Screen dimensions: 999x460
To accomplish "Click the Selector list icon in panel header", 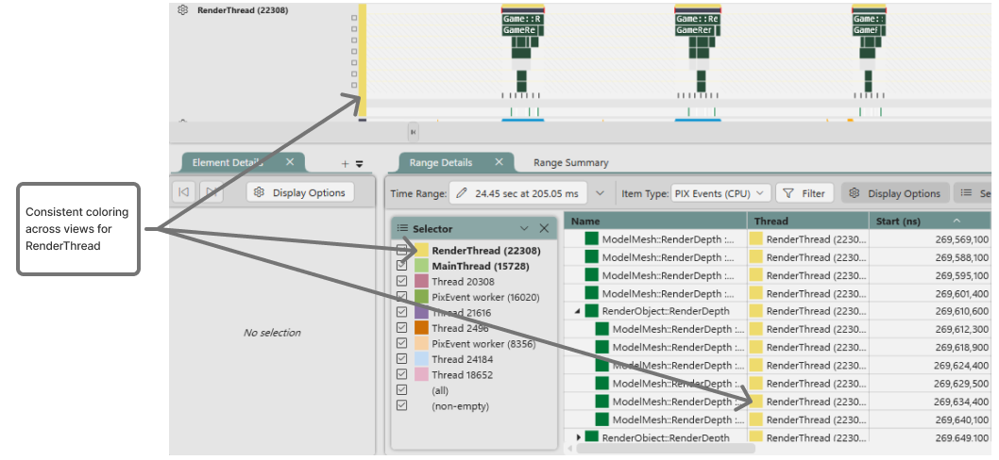I will [402, 228].
